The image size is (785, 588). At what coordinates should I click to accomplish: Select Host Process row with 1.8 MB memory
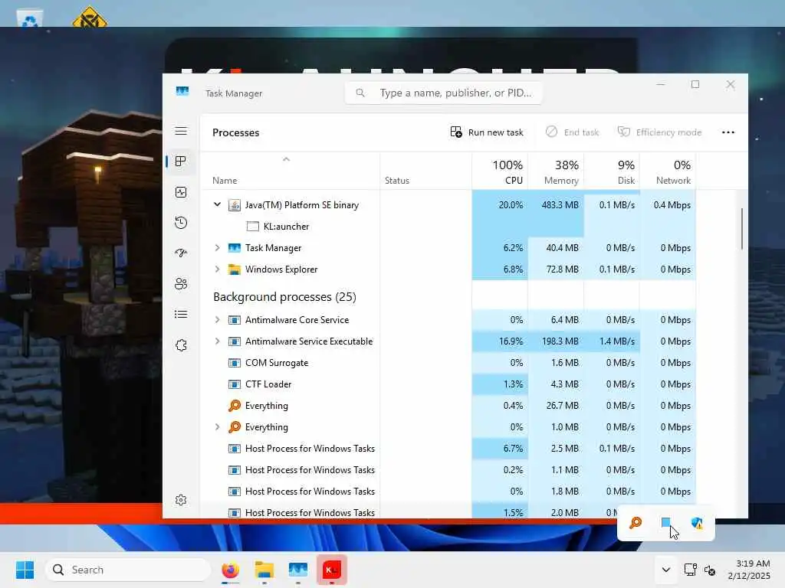coord(448,492)
